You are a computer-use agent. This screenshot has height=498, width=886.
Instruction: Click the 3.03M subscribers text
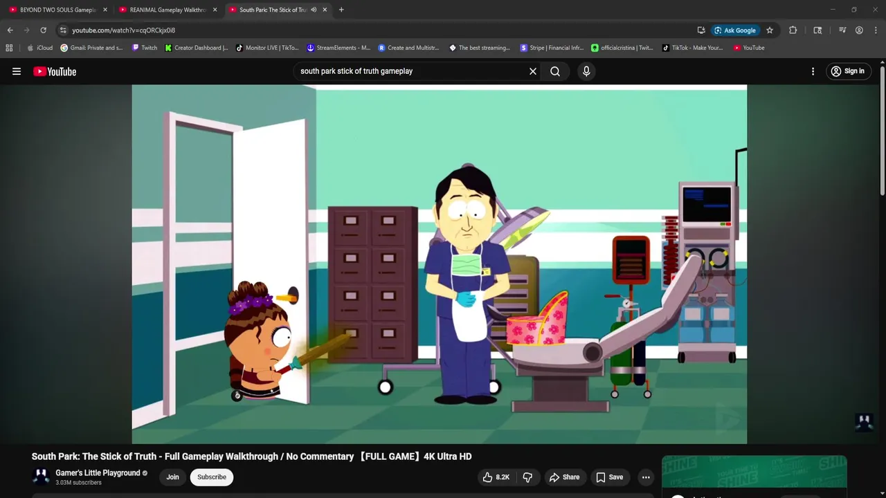pyautogui.click(x=78, y=483)
